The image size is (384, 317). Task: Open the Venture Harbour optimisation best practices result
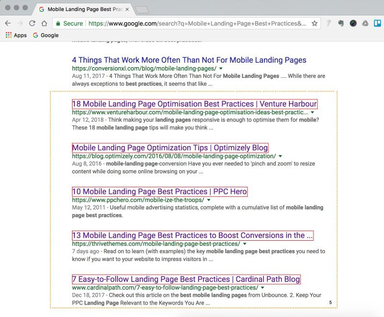[x=195, y=104]
